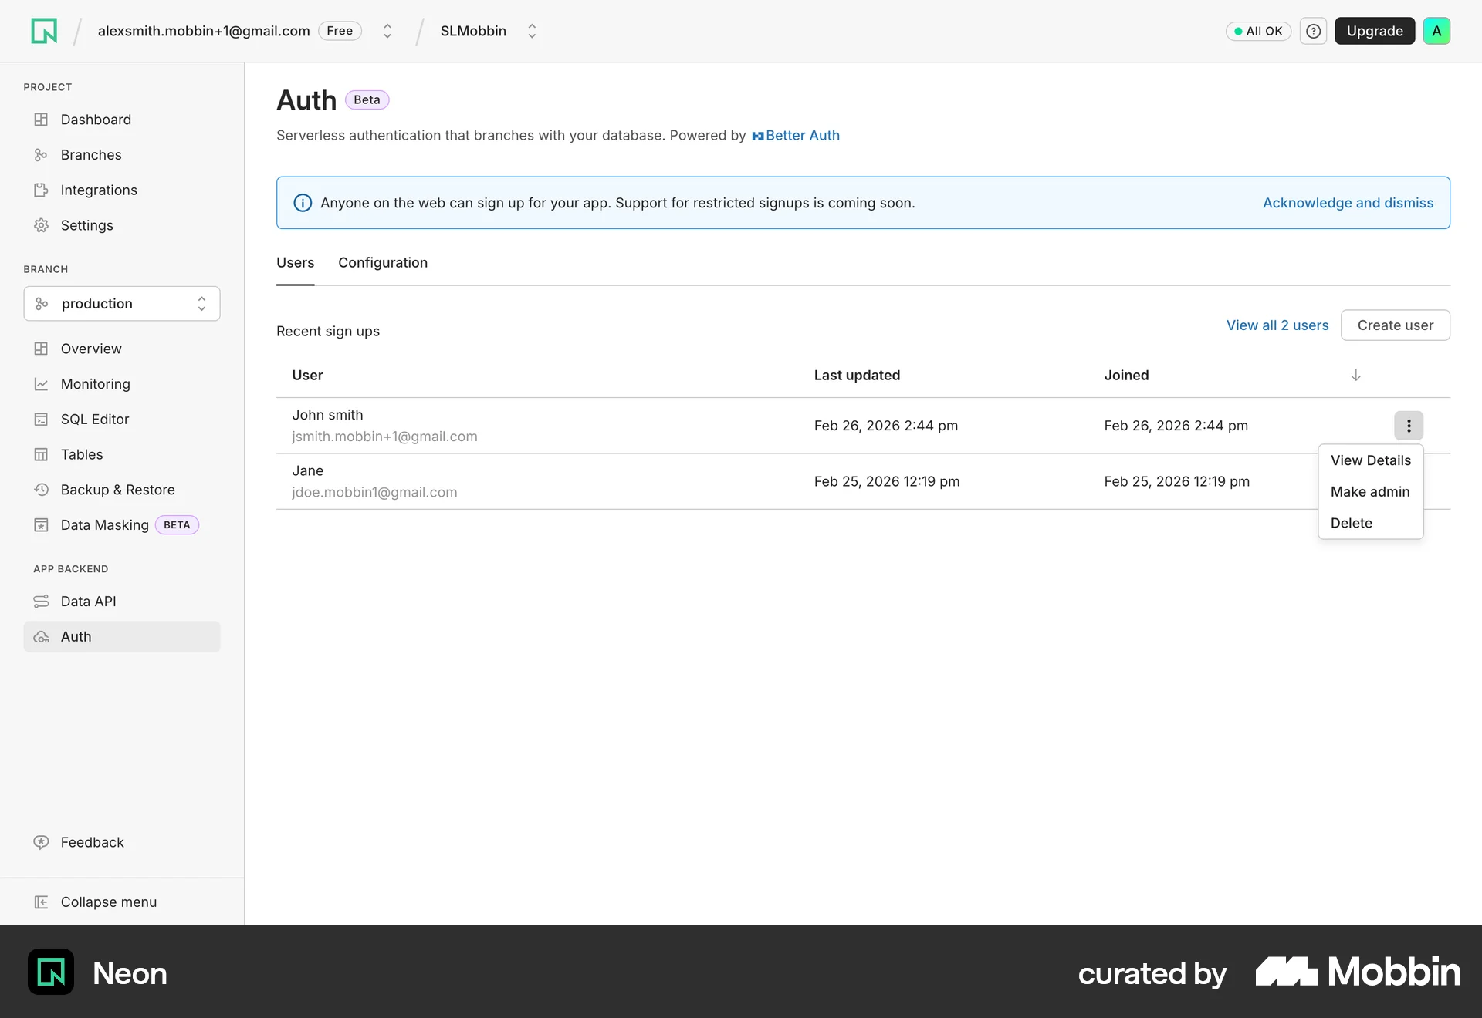Click jsmith.mobbin+1@gmail.com email
Image resolution: width=1482 pixels, height=1018 pixels.
pyautogui.click(x=384, y=437)
